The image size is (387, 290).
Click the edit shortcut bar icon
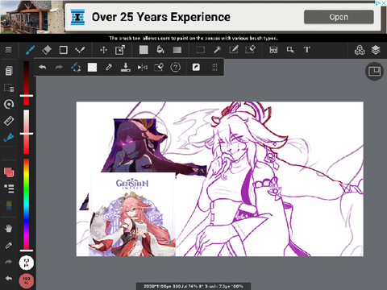196,67
